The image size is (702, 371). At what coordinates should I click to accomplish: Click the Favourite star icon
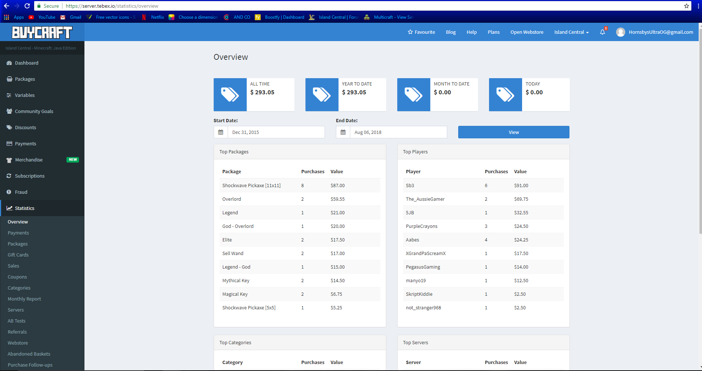click(410, 32)
